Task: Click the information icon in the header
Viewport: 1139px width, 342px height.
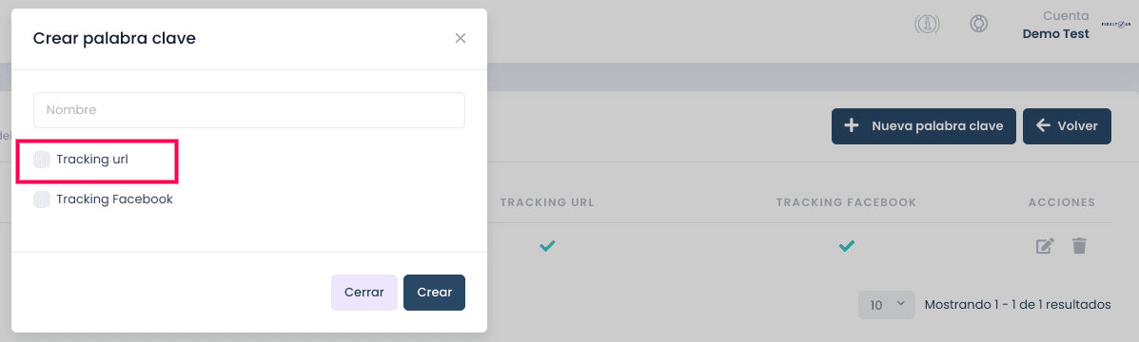Action: pos(927,24)
